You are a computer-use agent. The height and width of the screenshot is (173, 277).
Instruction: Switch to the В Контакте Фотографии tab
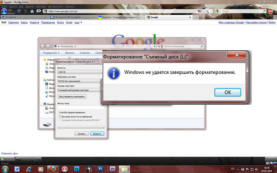click(x=72, y=18)
